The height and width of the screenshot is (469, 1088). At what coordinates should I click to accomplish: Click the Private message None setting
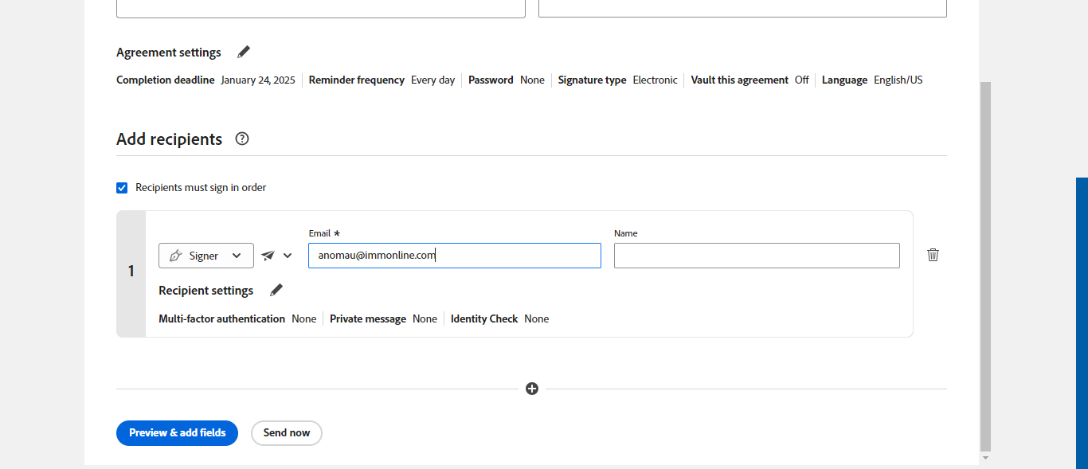coord(425,319)
